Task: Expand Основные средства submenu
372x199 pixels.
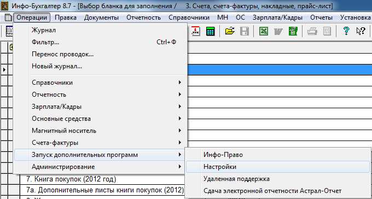Action: click(101, 119)
